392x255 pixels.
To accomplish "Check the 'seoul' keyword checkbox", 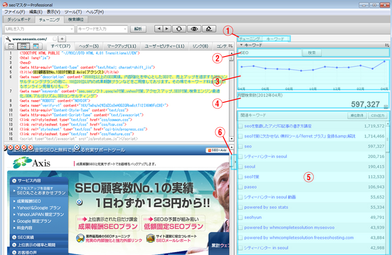I will (x=240, y=166).
